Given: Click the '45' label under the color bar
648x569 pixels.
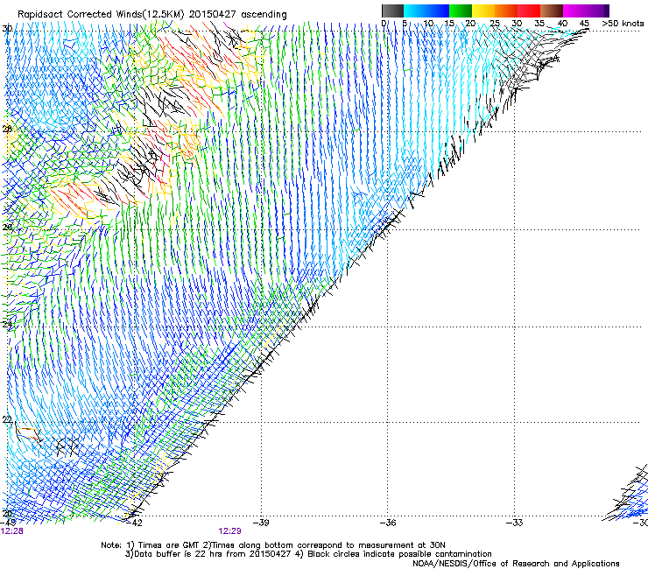Looking at the screenshot, I should click(x=584, y=24).
